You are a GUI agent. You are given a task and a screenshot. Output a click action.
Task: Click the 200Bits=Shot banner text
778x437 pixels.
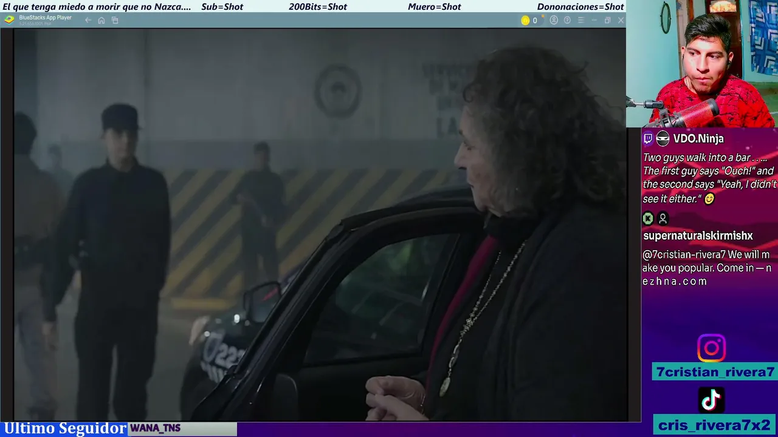[x=318, y=7]
